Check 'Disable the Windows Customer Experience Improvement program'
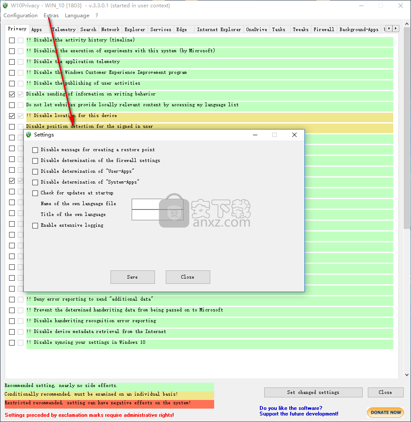This screenshot has width=411, height=422. [x=12, y=73]
